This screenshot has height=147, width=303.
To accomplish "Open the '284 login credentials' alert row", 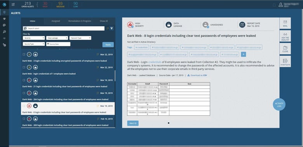I will 68,96.
